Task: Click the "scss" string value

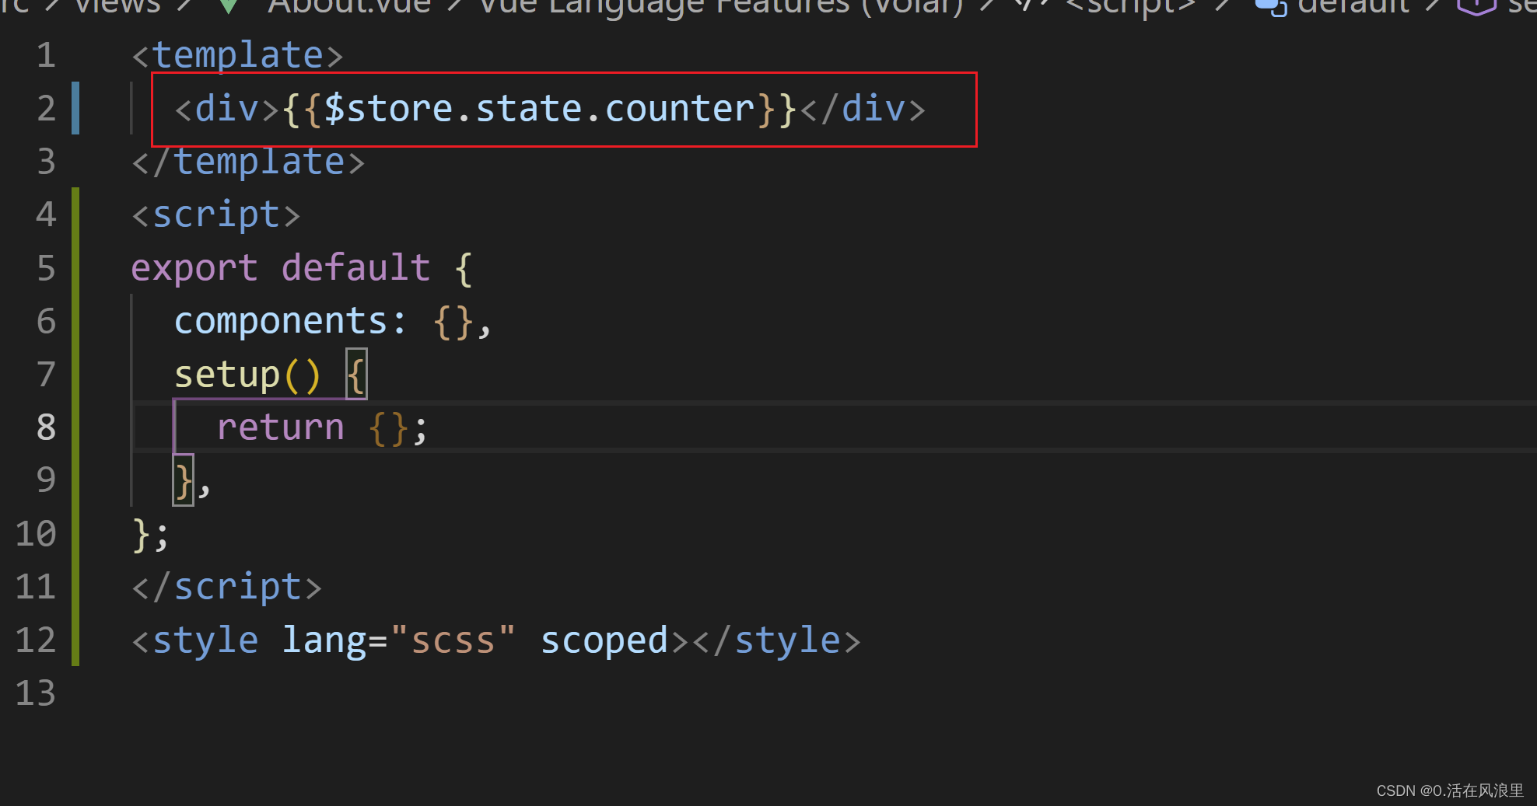Action: coord(453,640)
